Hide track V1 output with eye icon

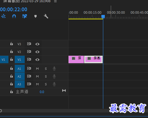click(x=37, y=60)
